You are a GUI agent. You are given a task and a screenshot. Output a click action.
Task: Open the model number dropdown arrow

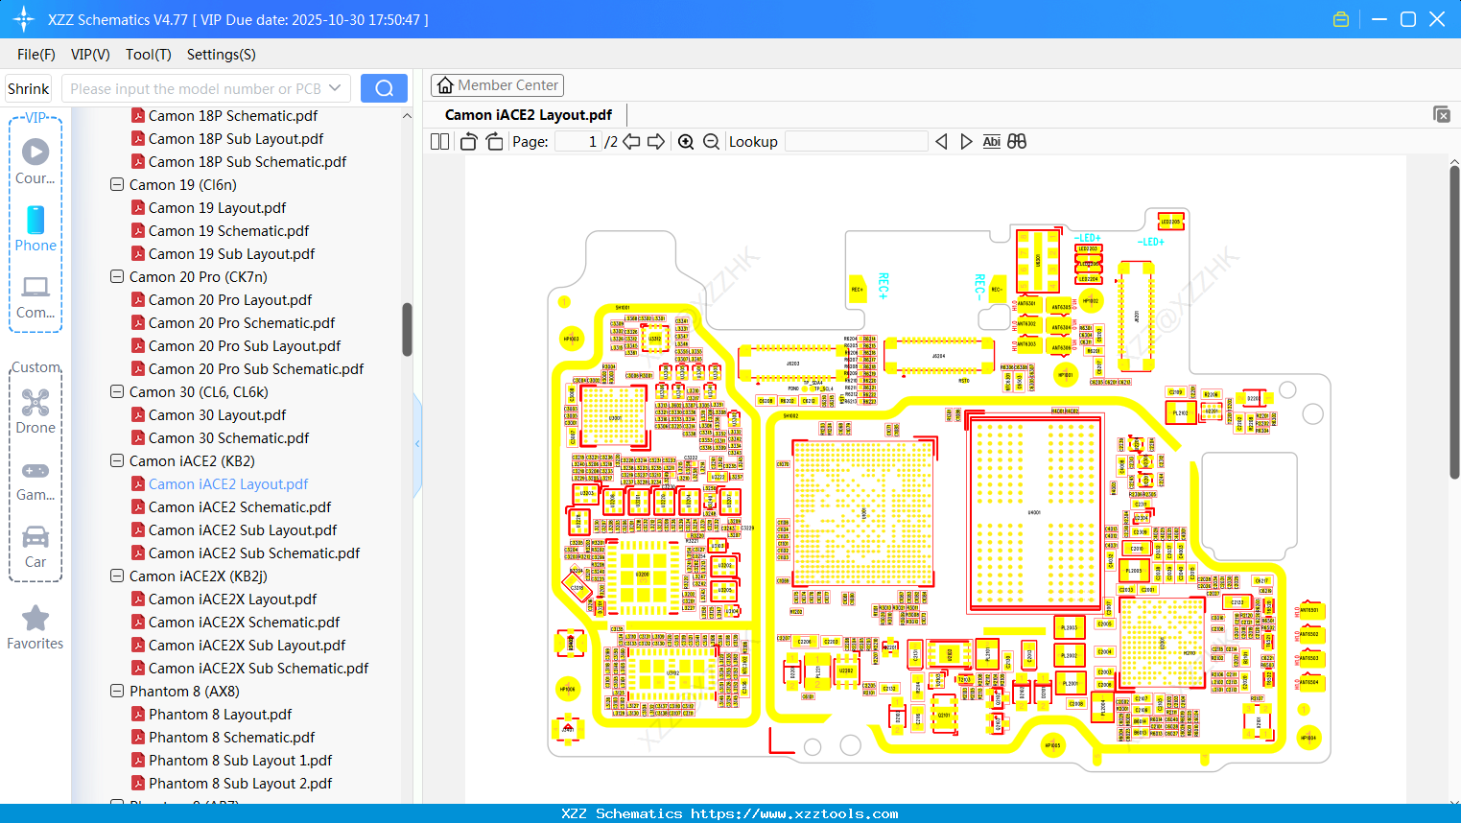click(x=335, y=88)
